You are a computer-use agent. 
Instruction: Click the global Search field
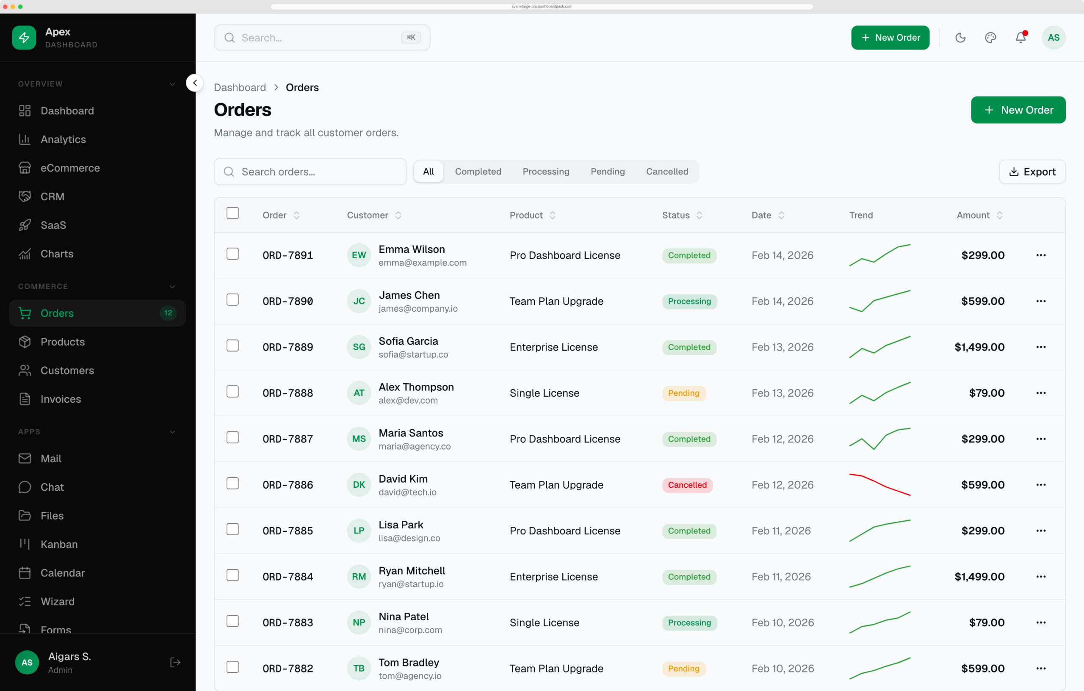point(322,37)
